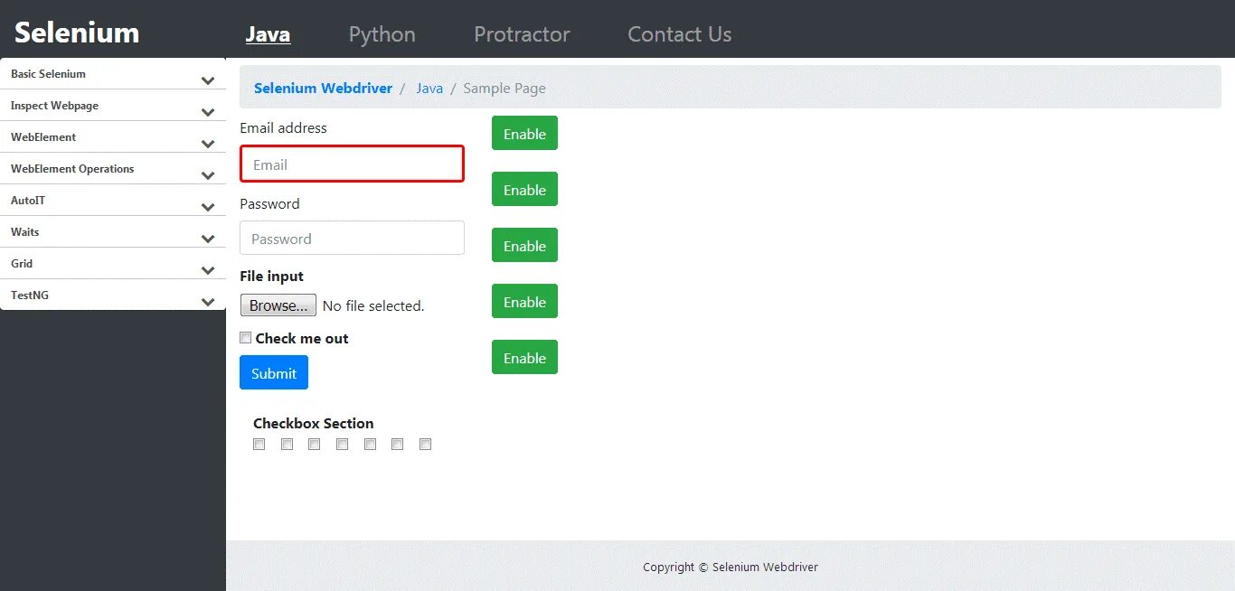Follow the Selenium Webdriver breadcrumb link
This screenshot has height=591, width=1235.
pos(323,89)
